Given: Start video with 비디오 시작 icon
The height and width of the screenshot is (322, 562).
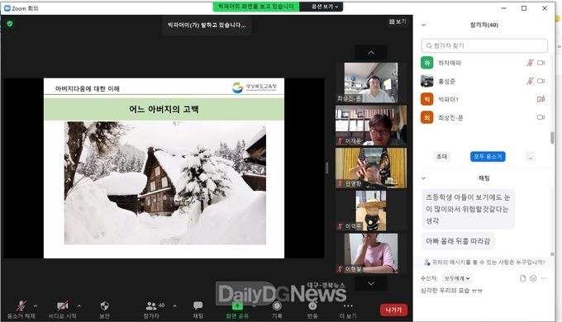Looking at the screenshot, I should pyautogui.click(x=63, y=305).
